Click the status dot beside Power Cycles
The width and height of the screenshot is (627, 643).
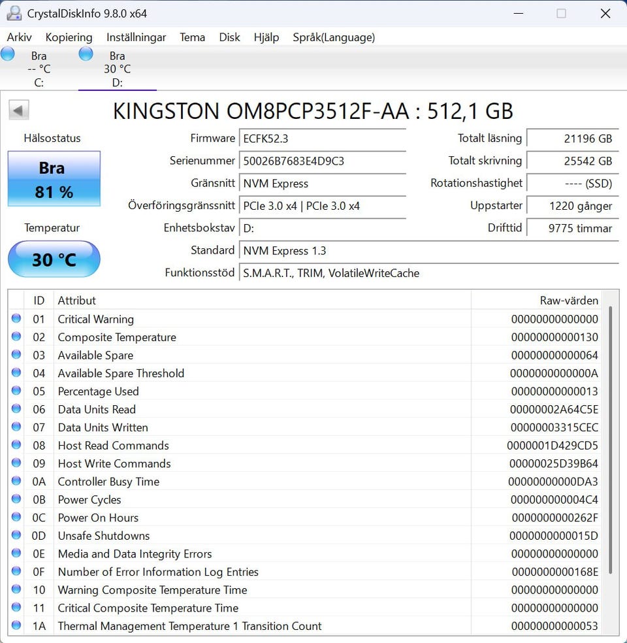pyautogui.click(x=16, y=499)
